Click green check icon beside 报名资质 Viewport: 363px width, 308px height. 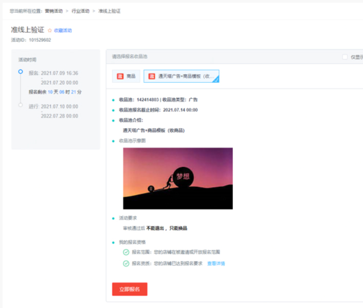pyautogui.click(x=126, y=263)
